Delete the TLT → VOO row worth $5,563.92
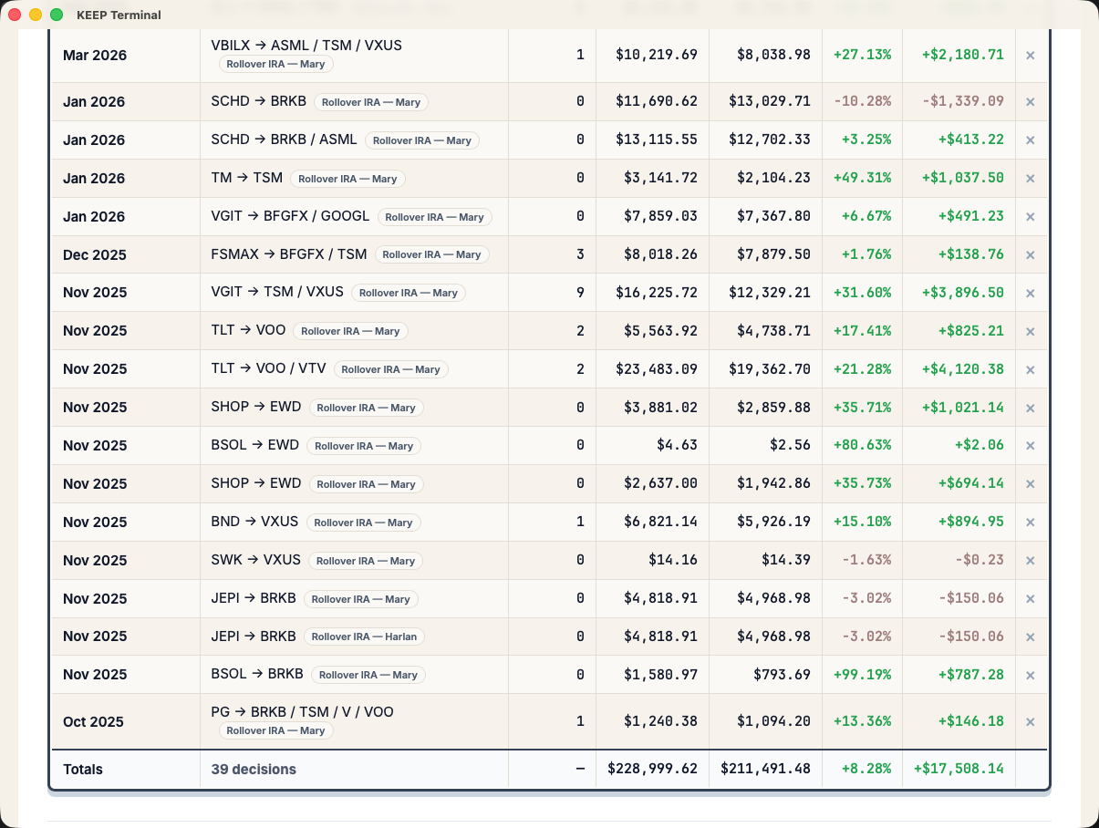Screen dimensions: 1099x828 click(x=1030, y=332)
